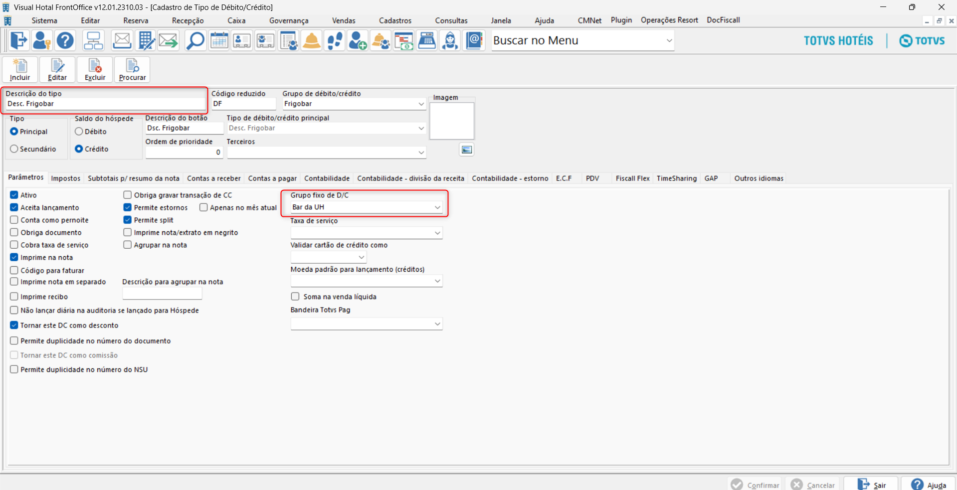Open the calendar grid toolbar icon
Viewport: 957px width, 490px height.
219,40
